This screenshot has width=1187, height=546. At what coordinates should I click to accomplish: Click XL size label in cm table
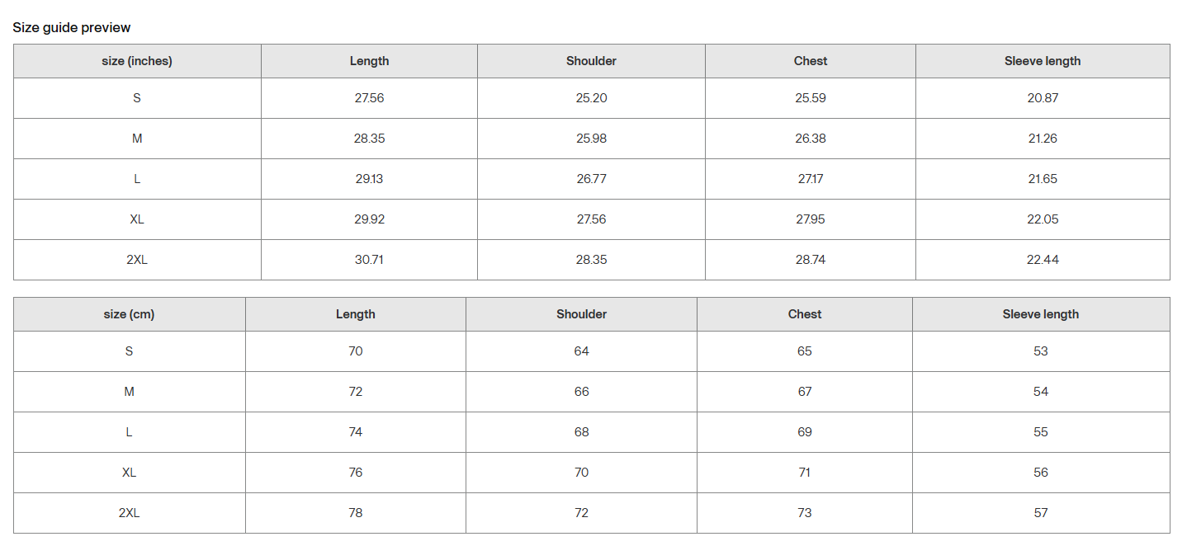point(129,473)
